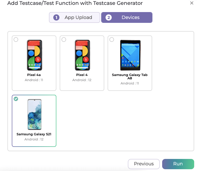This screenshot has height=171, width=197.
Task: Click the Pixel 4a phone image
Action: pyautogui.click(x=34, y=55)
